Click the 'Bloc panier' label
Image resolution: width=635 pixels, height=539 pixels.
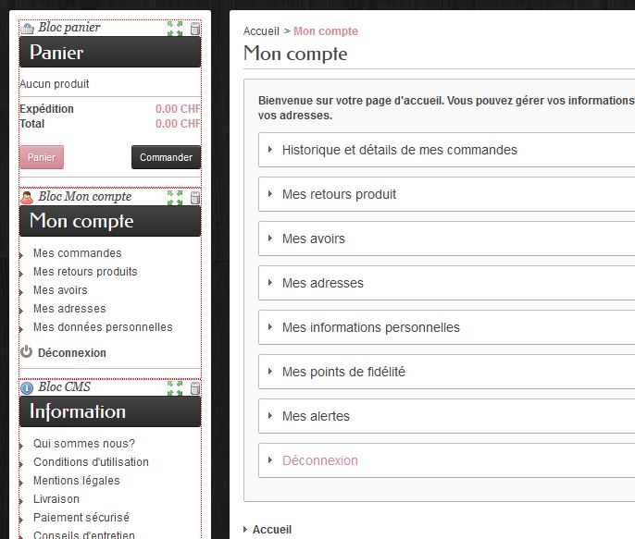click(69, 28)
